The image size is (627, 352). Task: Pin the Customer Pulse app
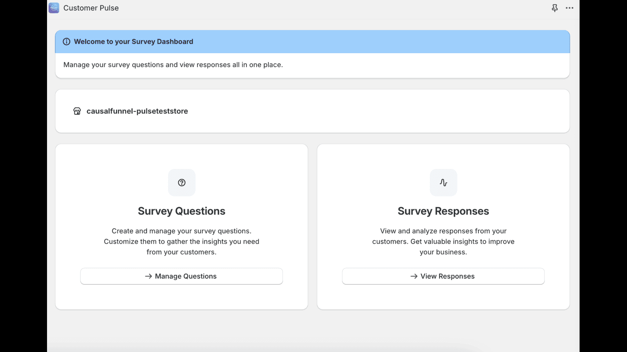[555, 8]
